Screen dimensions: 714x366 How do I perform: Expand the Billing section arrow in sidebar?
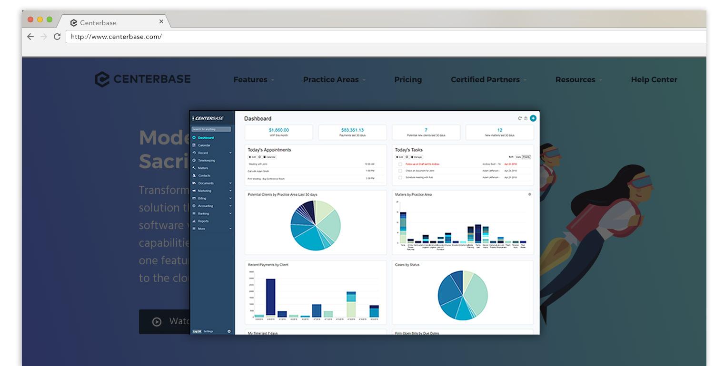pyautogui.click(x=230, y=199)
